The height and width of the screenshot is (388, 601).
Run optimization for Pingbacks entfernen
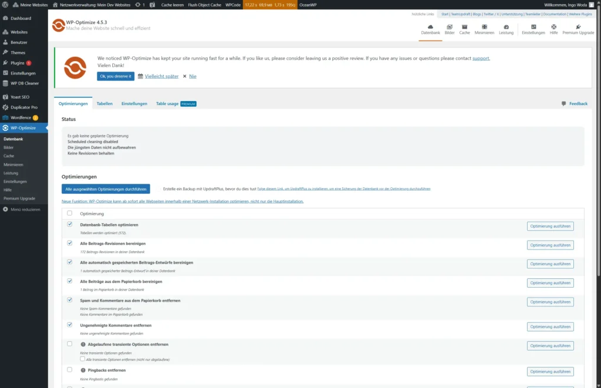tap(550, 372)
